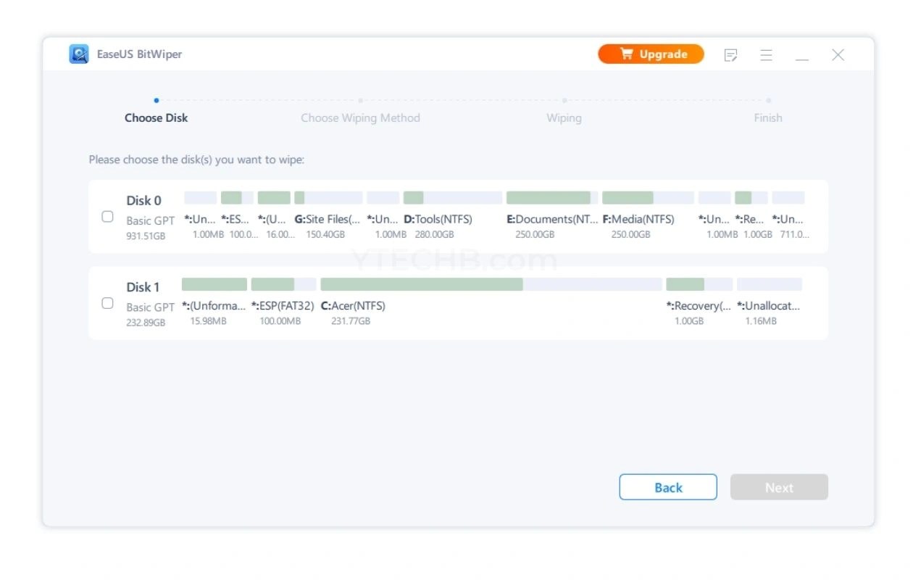Click the Back button
This screenshot has height=580, width=913.
point(668,487)
